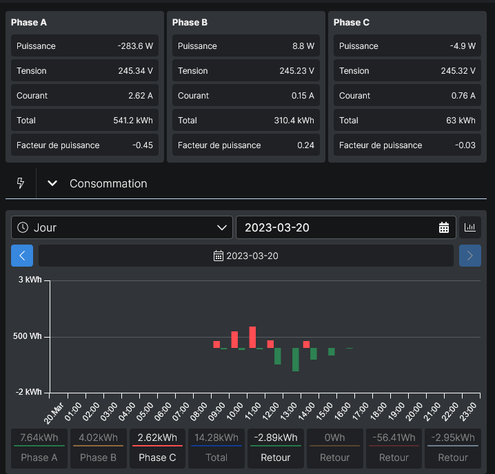
Task: Open the Jour period dropdown
Action: 122,227
